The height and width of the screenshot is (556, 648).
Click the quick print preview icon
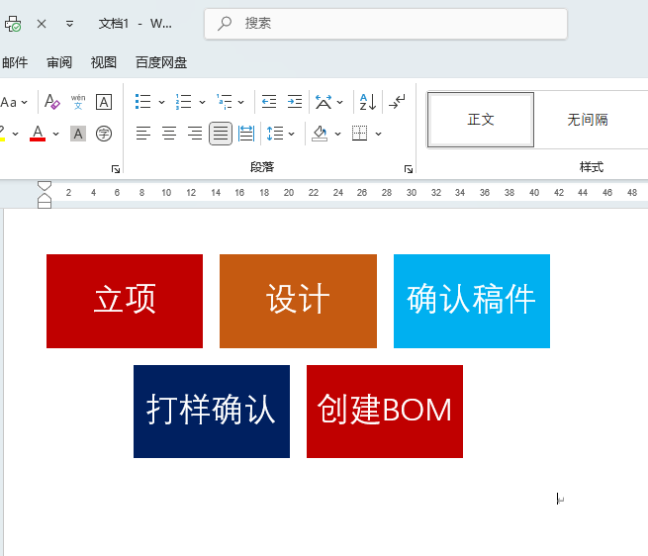(13, 24)
